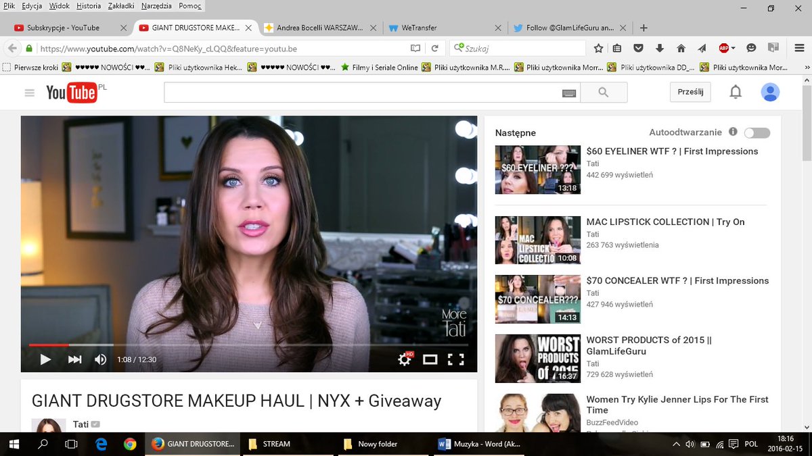812x456 pixels.
Task: Open video settings gear icon
Action: (405, 359)
